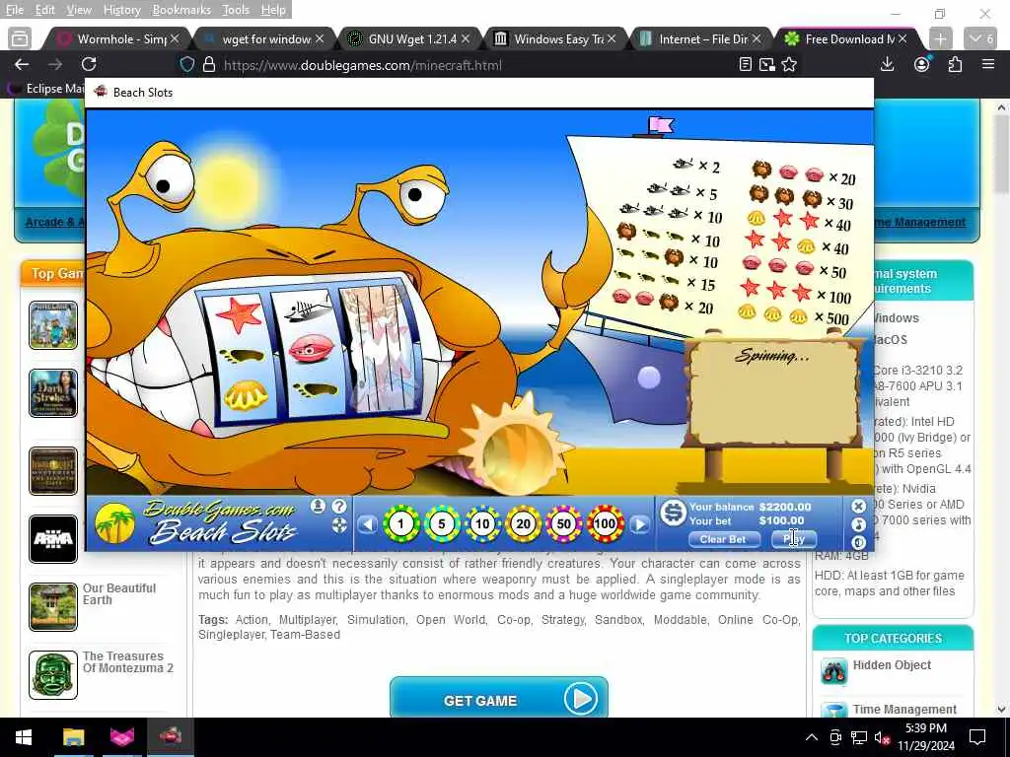Toggle the sound icon below music note

(858, 542)
